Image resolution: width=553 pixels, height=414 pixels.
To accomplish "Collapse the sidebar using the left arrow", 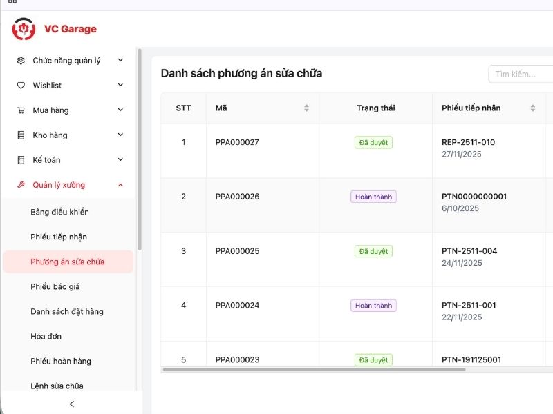I will 72,404.
